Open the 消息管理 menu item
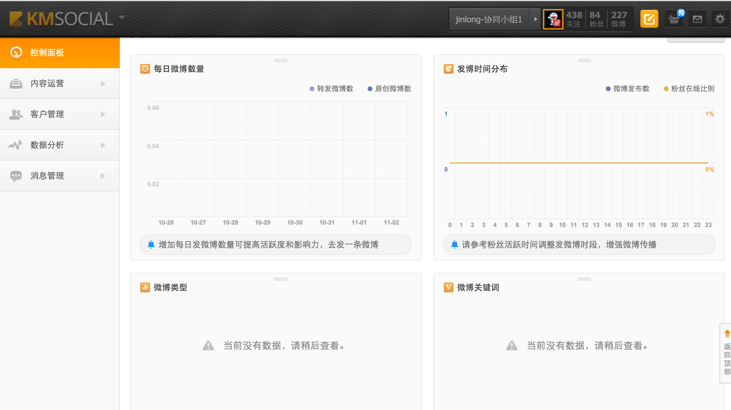 click(x=60, y=176)
